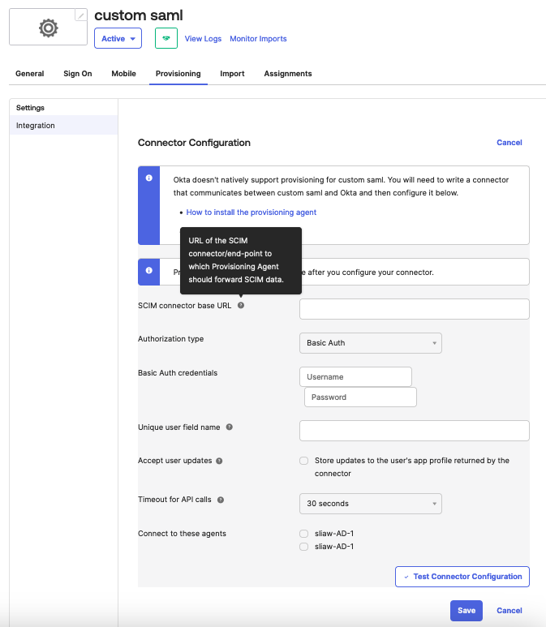Open the Authorization type Basic Auth dropdown
The height and width of the screenshot is (627, 546).
click(370, 343)
